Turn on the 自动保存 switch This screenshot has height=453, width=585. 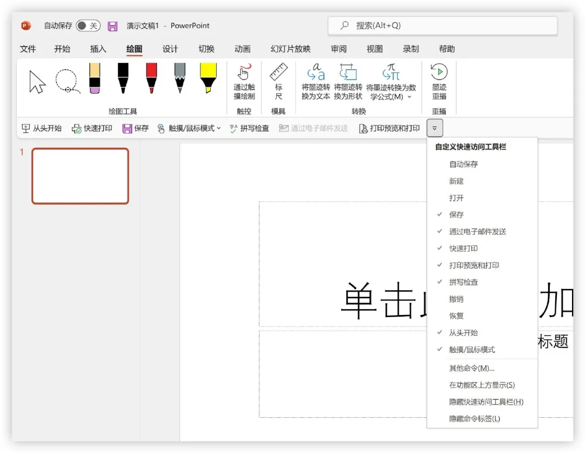[87, 25]
